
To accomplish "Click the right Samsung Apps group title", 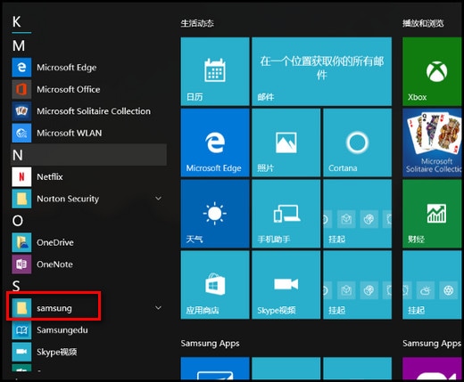I will click(432, 344).
